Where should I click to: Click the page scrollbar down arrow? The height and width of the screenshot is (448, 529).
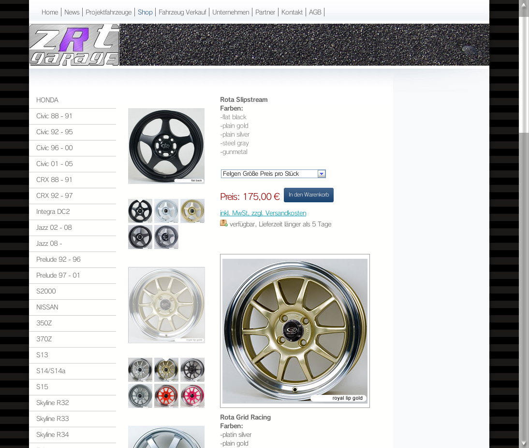point(524,443)
